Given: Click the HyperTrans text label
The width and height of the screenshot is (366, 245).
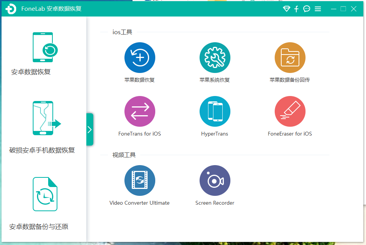Looking at the screenshot, I should pyautogui.click(x=215, y=134).
